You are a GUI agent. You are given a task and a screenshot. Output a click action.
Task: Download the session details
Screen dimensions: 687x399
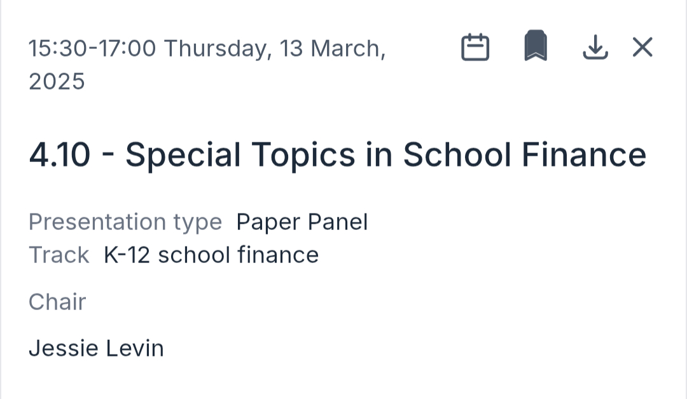[595, 47]
